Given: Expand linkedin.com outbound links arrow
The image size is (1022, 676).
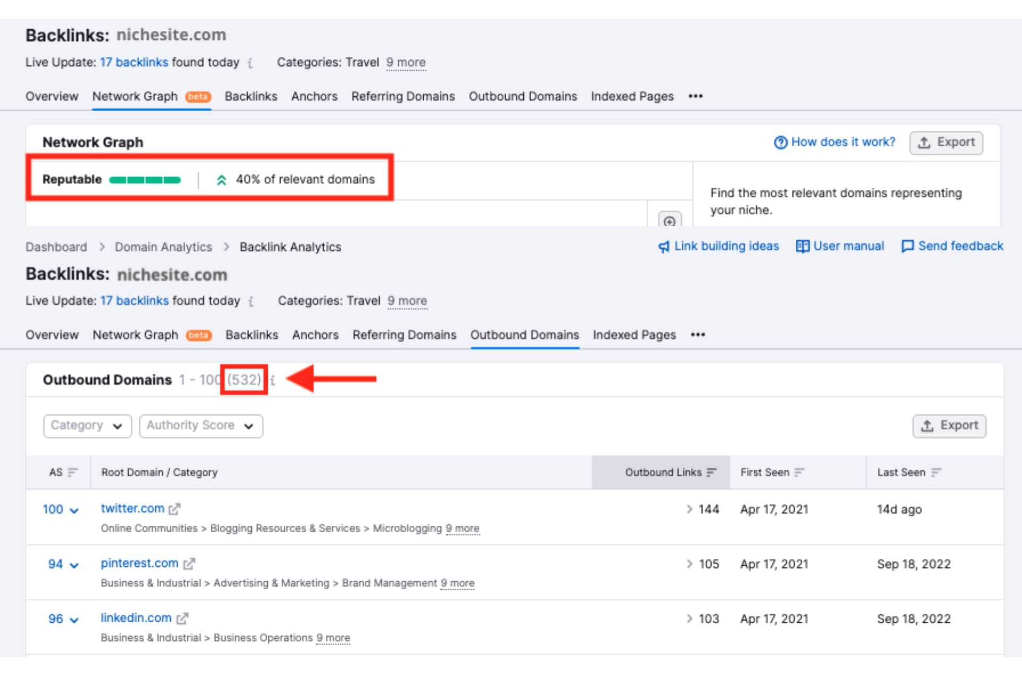Looking at the screenshot, I should point(689,619).
